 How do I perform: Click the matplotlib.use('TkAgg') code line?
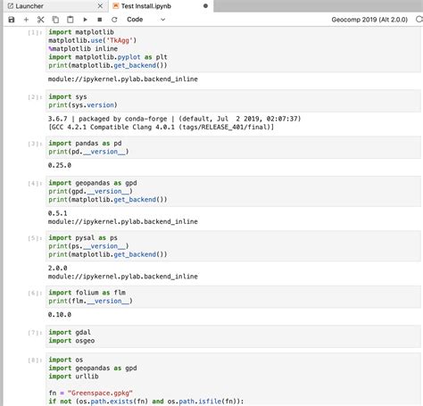93,40
